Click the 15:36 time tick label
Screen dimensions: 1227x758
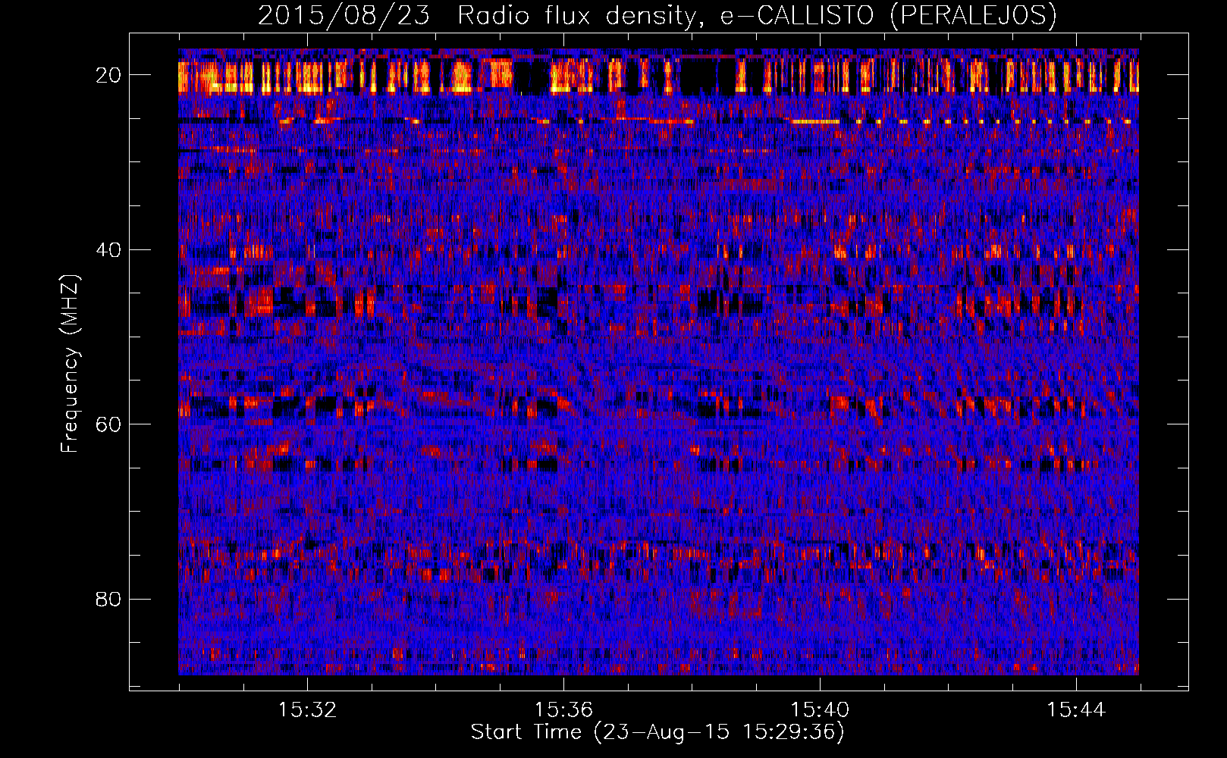coord(563,710)
